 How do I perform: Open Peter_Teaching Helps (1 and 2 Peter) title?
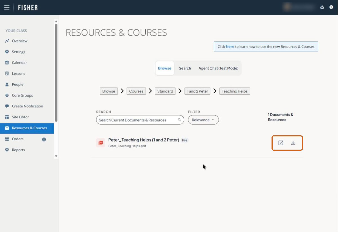pos(144,140)
